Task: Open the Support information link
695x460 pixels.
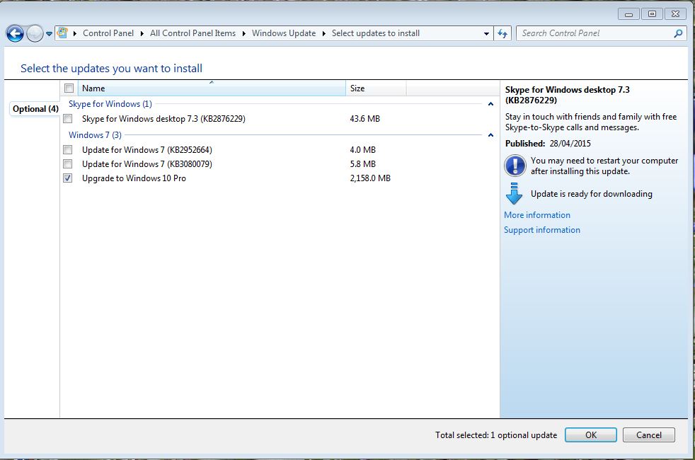Action: tap(541, 230)
